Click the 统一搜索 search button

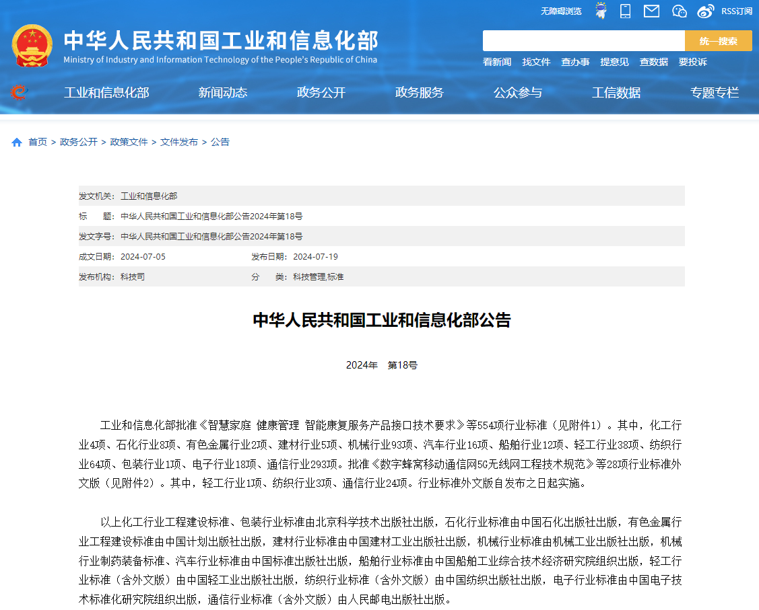click(x=719, y=40)
